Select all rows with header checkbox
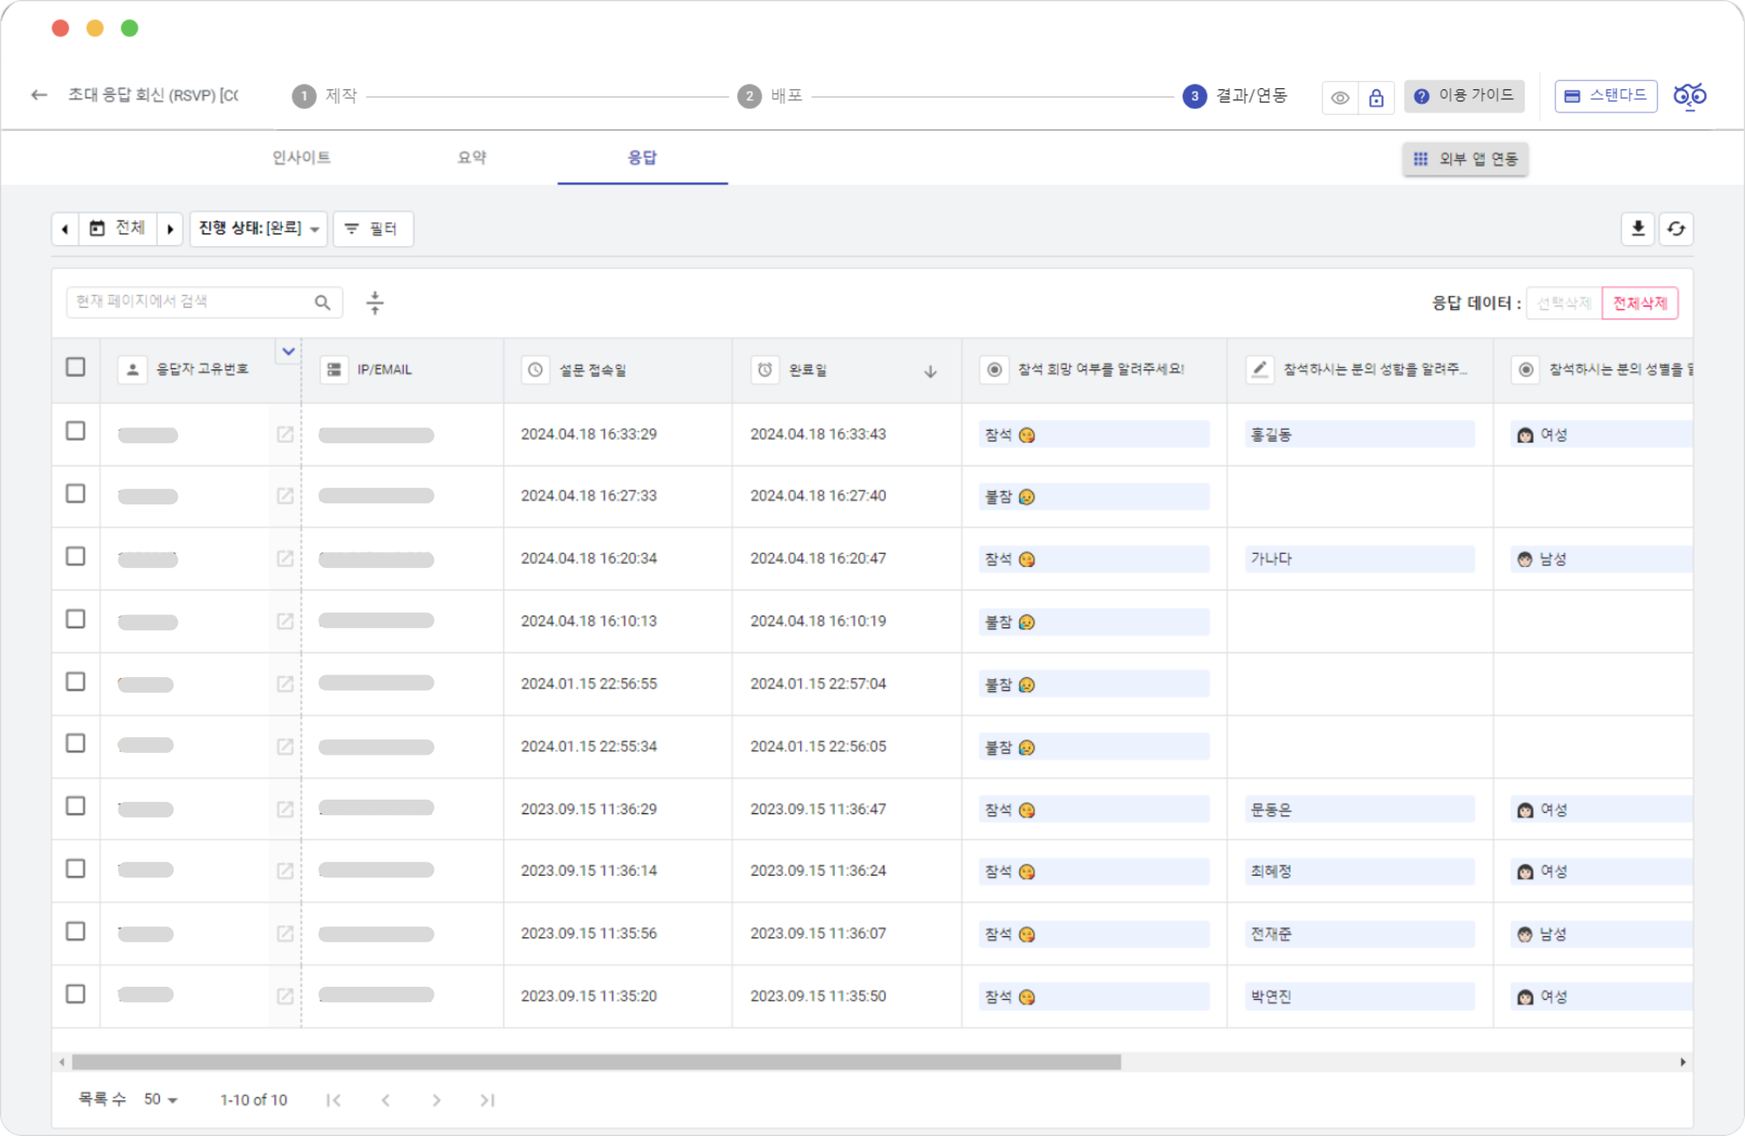Viewport: 1745px width, 1136px height. pos(76,367)
